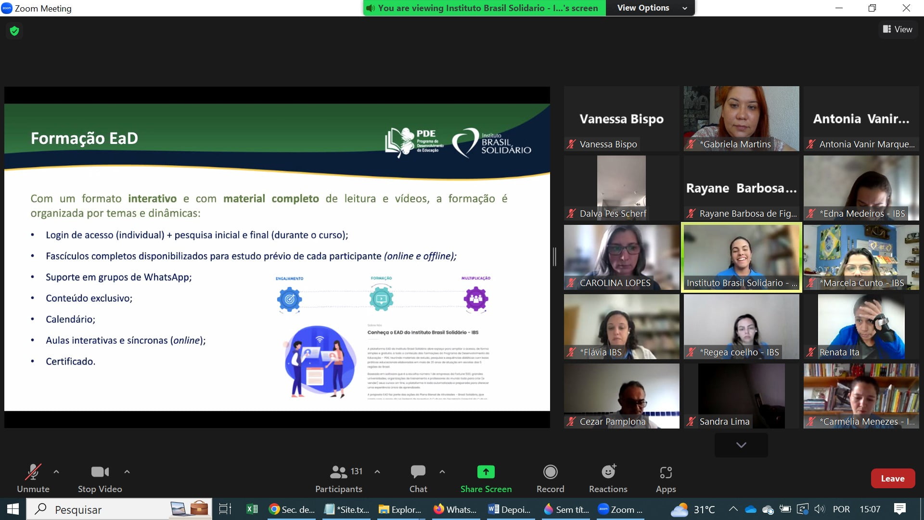Leave the meeting with the red button
Screen dimensions: 924x520
click(x=892, y=478)
